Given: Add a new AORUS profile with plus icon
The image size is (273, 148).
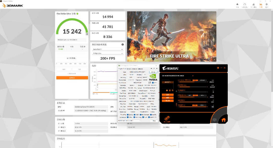Looking at the screenshot, I should pos(167,91).
